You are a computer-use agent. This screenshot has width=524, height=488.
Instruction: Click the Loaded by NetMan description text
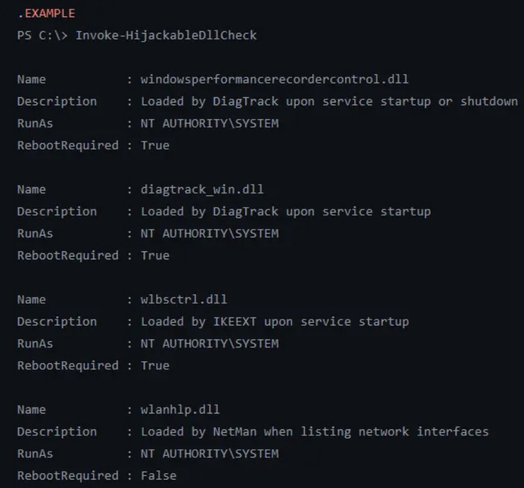tap(314, 432)
